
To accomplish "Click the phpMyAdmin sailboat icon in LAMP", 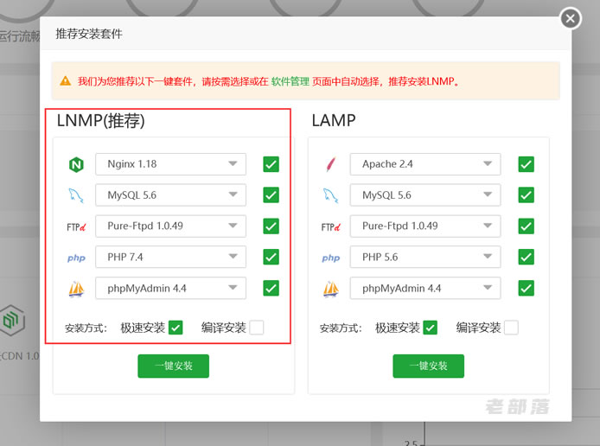I will click(330, 289).
